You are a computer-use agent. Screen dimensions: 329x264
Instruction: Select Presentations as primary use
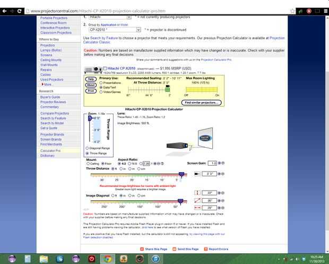click(x=101, y=83)
